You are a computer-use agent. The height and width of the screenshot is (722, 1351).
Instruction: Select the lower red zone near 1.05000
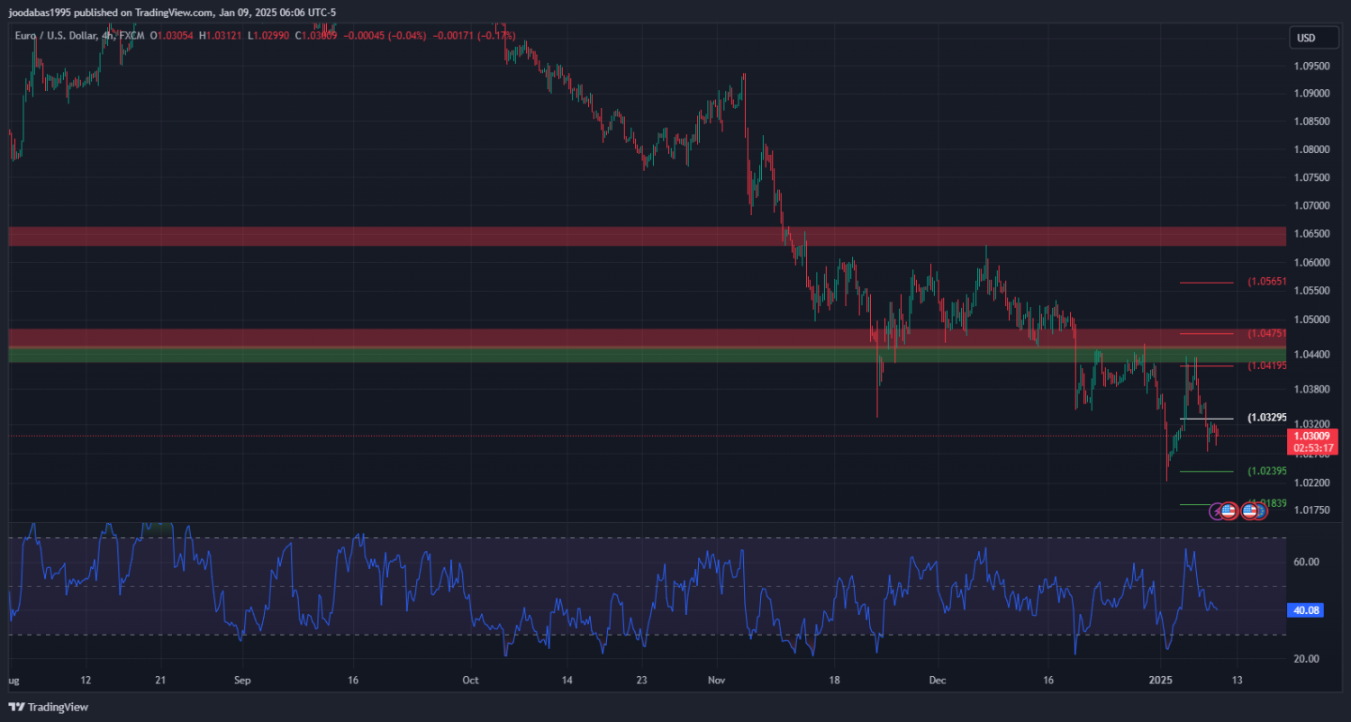(630, 337)
